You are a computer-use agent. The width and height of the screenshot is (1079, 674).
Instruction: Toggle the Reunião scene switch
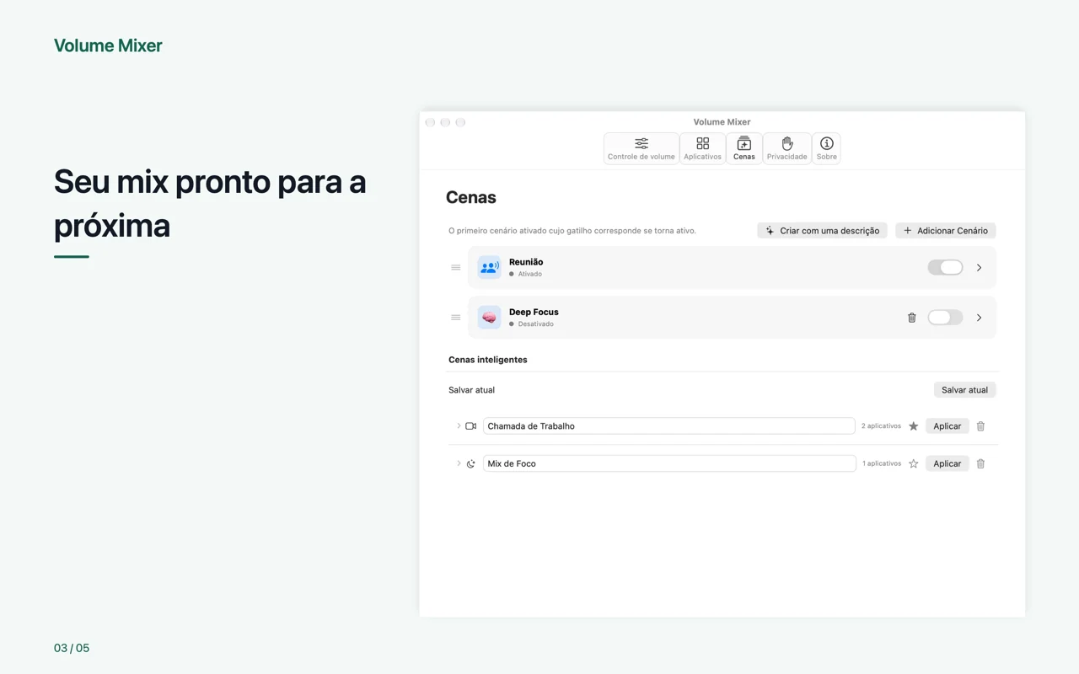(945, 267)
